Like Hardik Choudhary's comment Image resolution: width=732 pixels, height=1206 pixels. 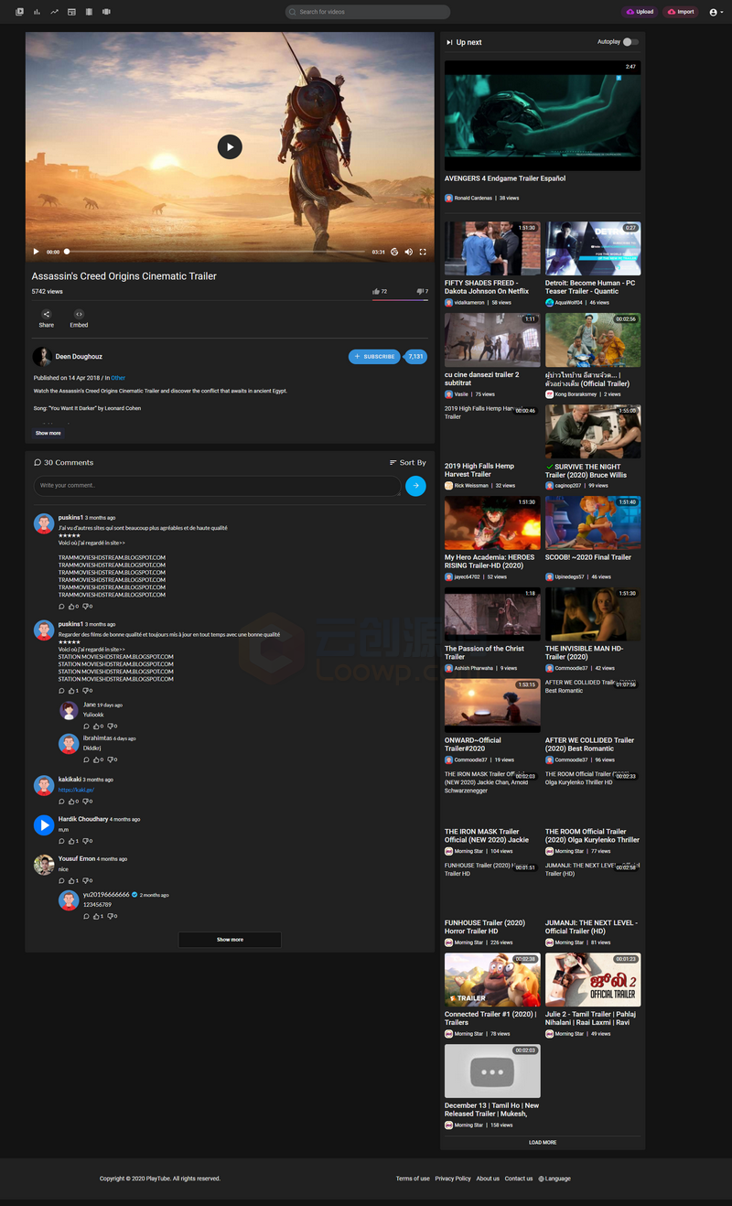tap(73, 841)
